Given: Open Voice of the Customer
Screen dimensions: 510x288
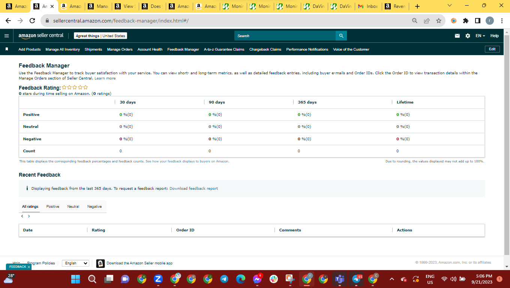Looking at the screenshot, I should pyautogui.click(x=351, y=49).
